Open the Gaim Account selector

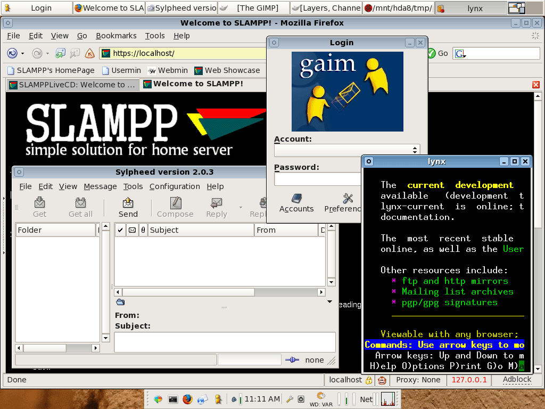click(x=347, y=150)
